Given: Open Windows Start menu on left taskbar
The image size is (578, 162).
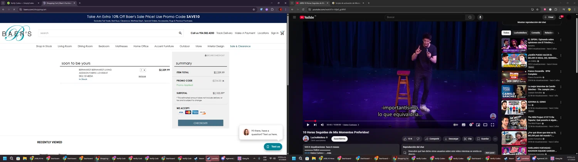Looking at the screenshot, I should (x=5, y=158).
